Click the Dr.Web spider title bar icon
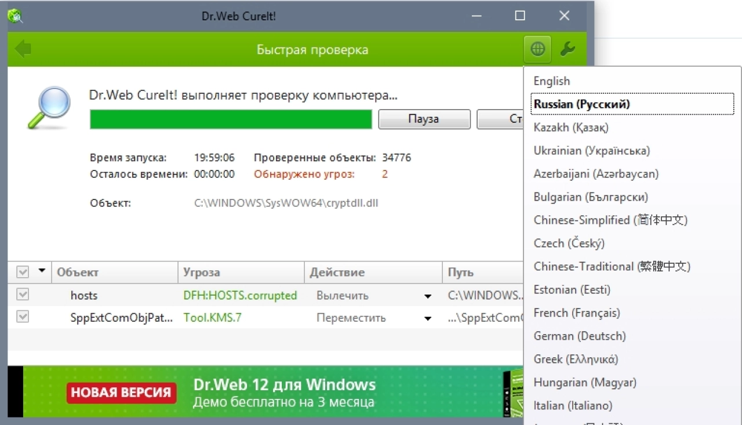Viewport: 742px width, 425px height. tap(16, 16)
